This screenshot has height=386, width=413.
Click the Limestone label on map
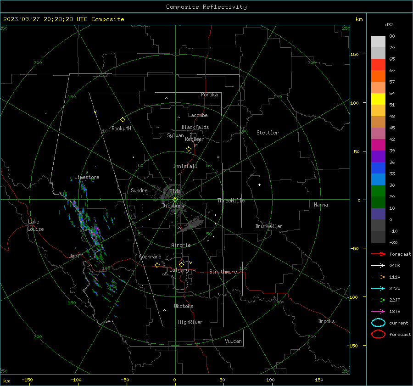click(87, 177)
